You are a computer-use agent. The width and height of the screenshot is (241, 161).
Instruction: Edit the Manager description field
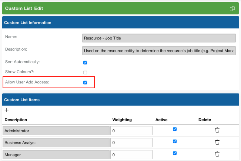click(56, 155)
